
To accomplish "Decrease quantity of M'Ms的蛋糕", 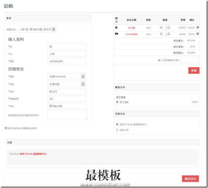I will 161,34.
